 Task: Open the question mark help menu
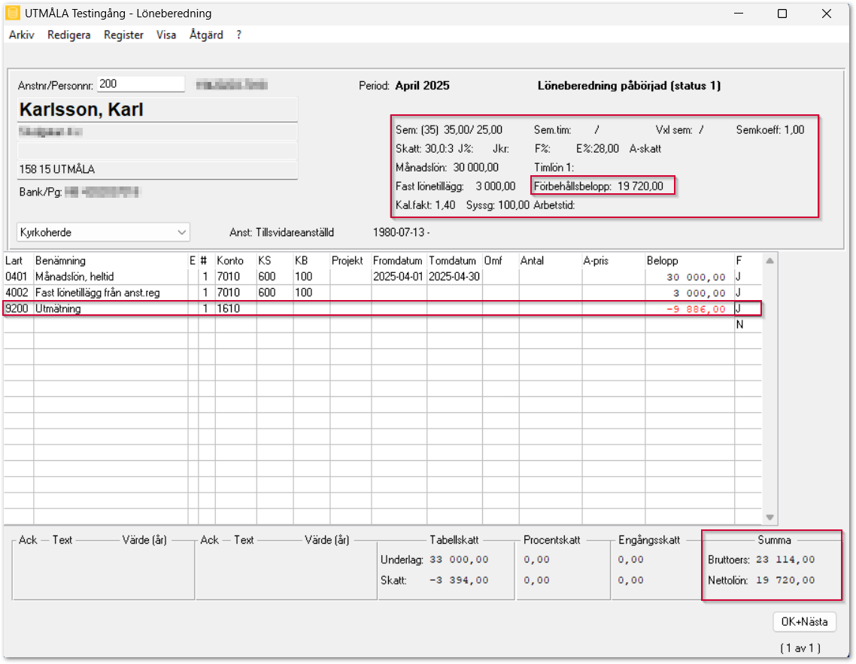pyautogui.click(x=238, y=35)
